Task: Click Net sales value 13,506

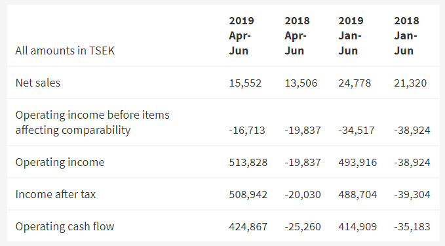Action: (301, 83)
